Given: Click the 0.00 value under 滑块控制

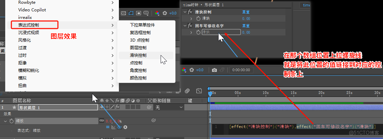Looking at the screenshot, I should click(246, 19).
